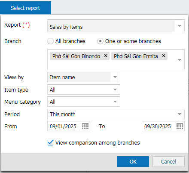Confirm the report with OK button

click(x=133, y=161)
